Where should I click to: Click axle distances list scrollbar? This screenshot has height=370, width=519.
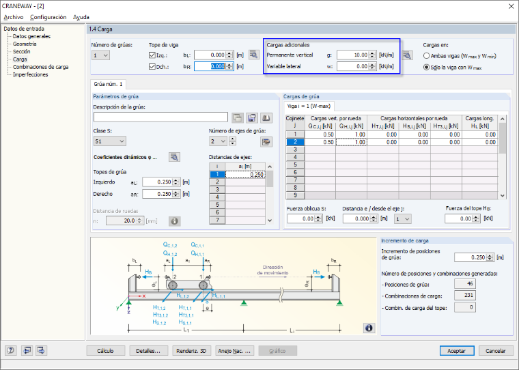(x=270, y=194)
